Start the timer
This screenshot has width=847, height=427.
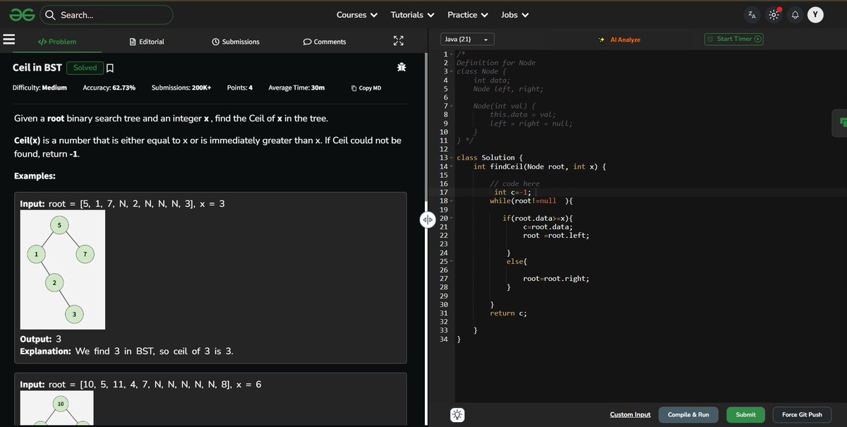[734, 39]
